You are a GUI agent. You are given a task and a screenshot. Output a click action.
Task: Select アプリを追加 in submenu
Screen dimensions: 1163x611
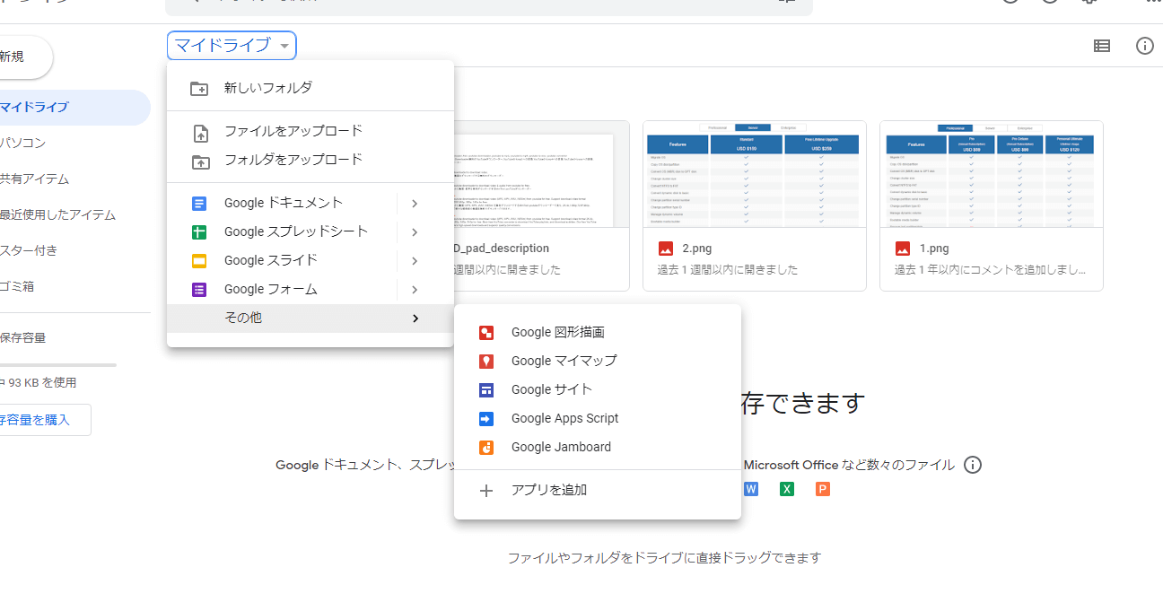coord(598,491)
